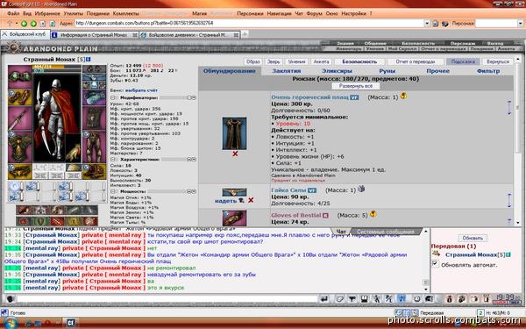
Task: Open the address bar dropdown arrow
Action: click(x=427, y=24)
